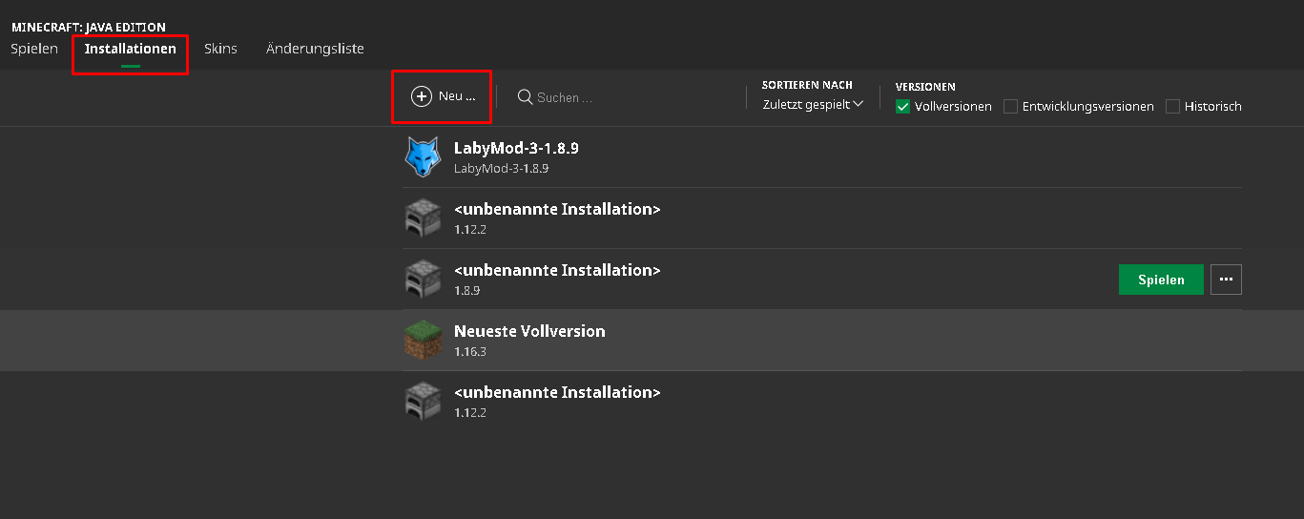The width and height of the screenshot is (1304, 519).
Task: Click the magnifying glass search icon
Action: coord(525,96)
